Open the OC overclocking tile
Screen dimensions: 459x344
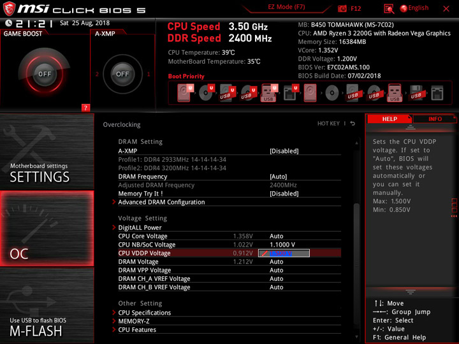(47, 229)
